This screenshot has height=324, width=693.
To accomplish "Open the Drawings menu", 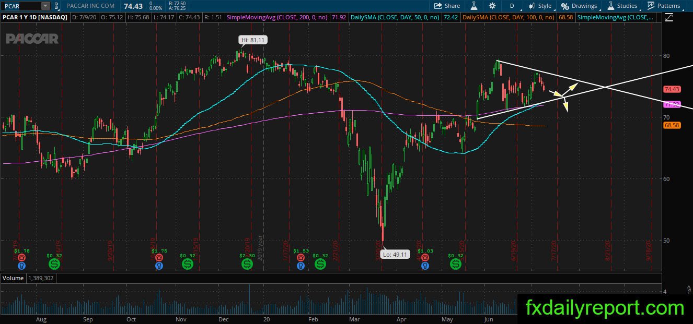I will click(579, 6).
